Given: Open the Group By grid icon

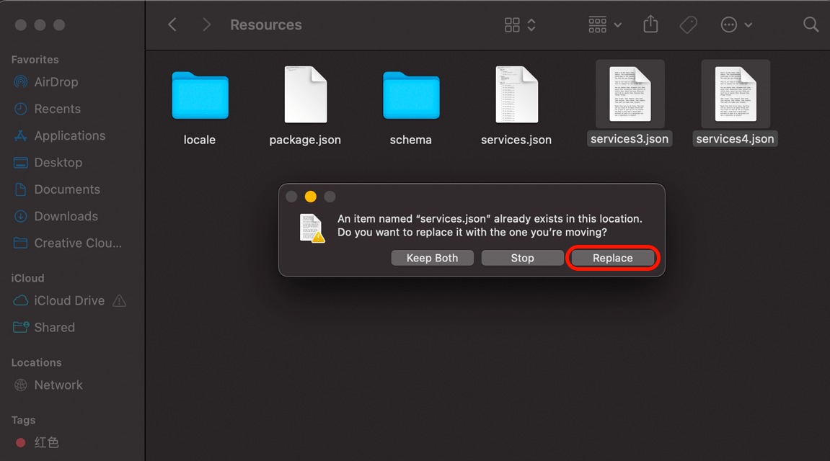Looking at the screenshot, I should point(598,24).
